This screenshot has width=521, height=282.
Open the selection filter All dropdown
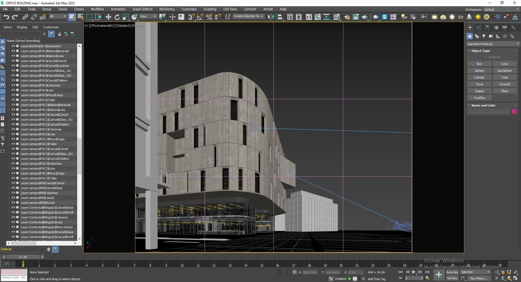point(58,16)
